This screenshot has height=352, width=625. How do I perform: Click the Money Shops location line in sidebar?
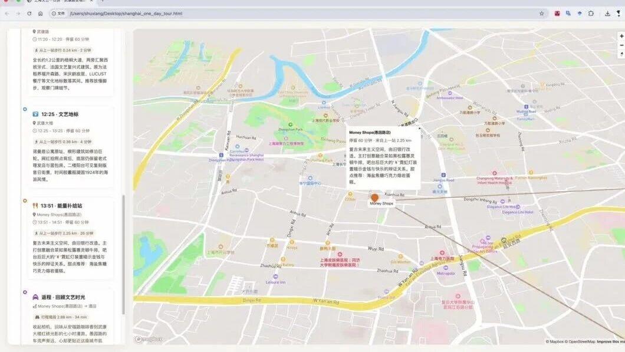pyautogui.click(x=57, y=215)
